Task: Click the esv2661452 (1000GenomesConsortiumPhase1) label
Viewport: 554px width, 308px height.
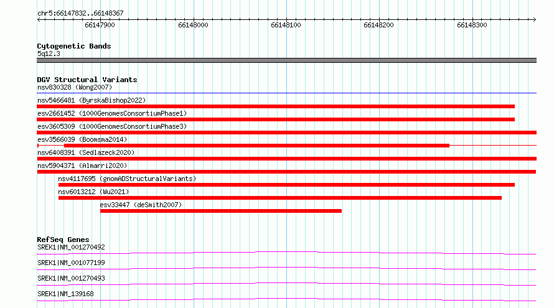Action: coord(112,113)
